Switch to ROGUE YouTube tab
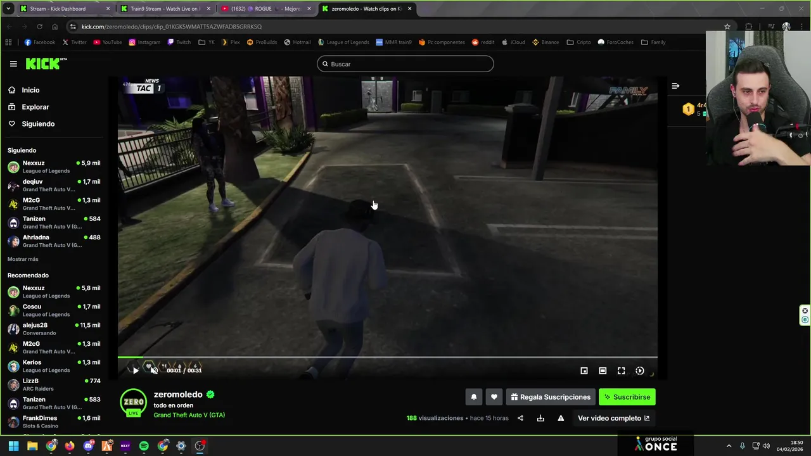This screenshot has height=456, width=811. (x=266, y=9)
